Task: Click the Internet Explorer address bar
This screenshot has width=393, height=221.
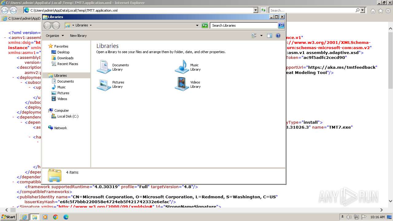Action: pos(139,10)
